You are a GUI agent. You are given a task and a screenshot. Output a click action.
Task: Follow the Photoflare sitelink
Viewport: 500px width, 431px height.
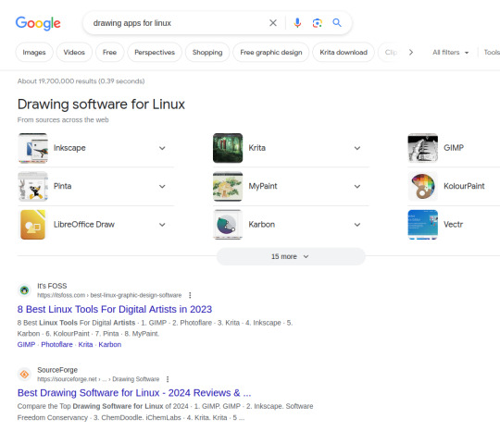coord(56,345)
